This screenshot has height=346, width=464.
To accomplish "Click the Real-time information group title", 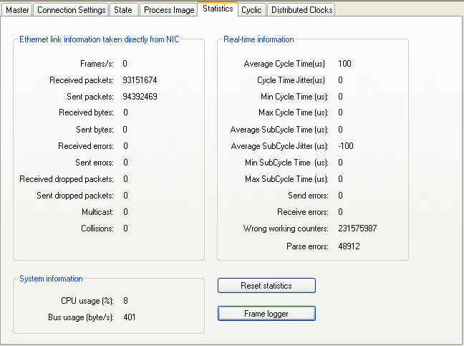I will click(x=258, y=39).
